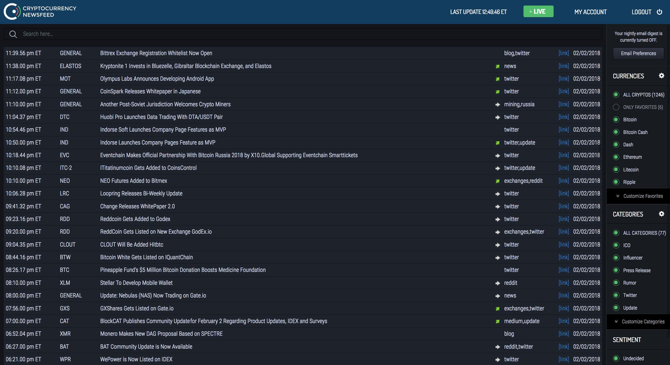Click green sentiment arrow on NEO Futures row
This screenshot has height=365, width=670.
click(497, 181)
